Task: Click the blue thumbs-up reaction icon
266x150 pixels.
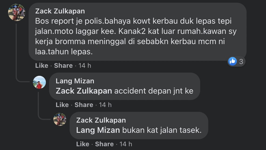Action: 232,61
